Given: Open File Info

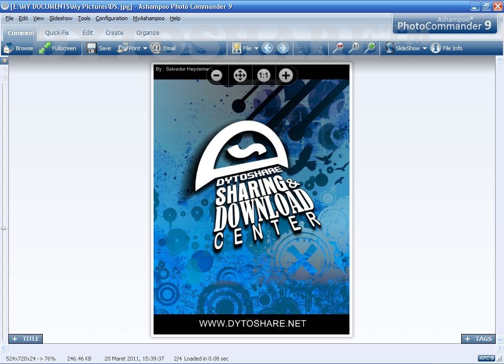Looking at the screenshot, I should coord(446,48).
